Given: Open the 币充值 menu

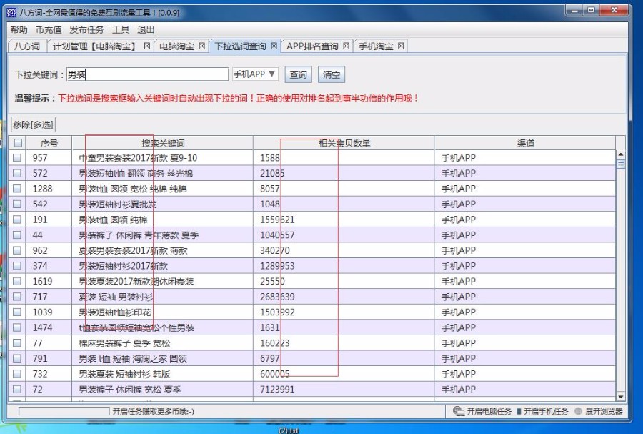Looking at the screenshot, I should [x=49, y=29].
